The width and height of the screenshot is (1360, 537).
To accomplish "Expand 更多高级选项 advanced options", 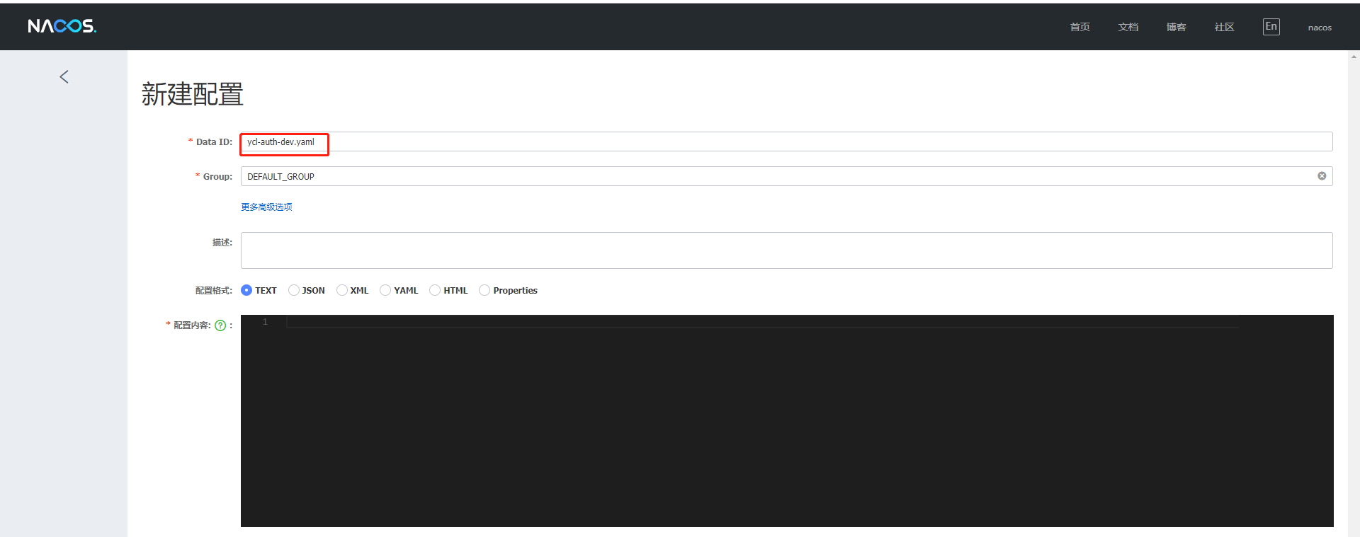I will pyautogui.click(x=266, y=207).
